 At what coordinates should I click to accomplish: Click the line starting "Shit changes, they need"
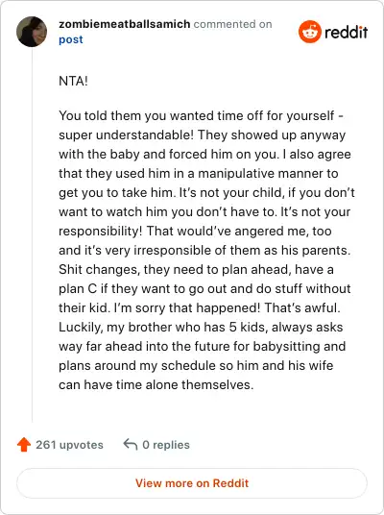(196, 270)
